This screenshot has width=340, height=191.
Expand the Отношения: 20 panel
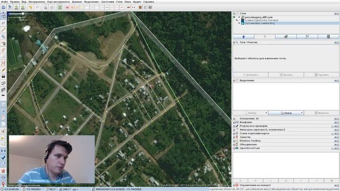(x=234, y=119)
